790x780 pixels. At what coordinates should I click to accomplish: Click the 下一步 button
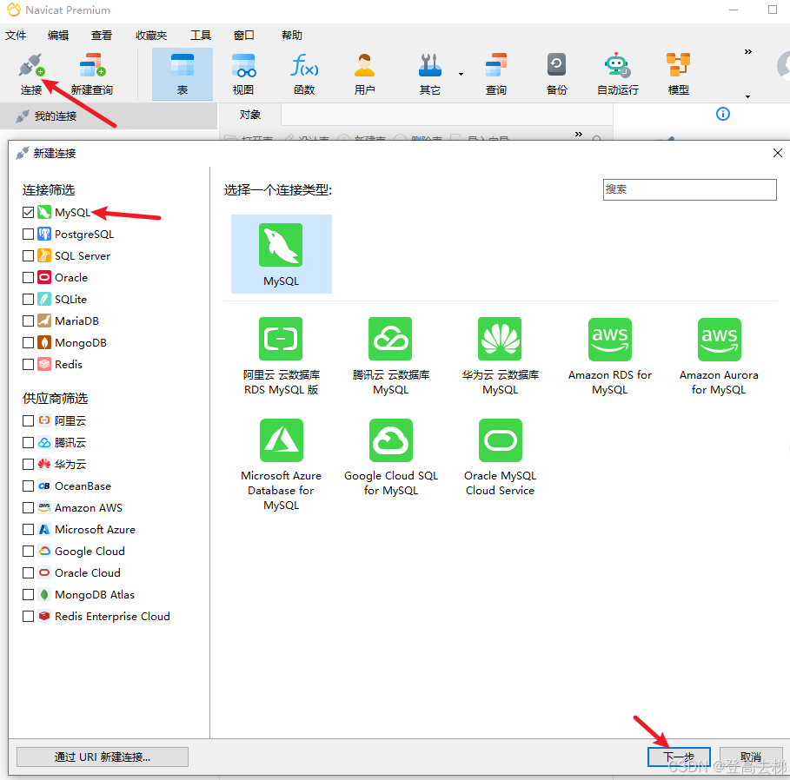[679, 757]
